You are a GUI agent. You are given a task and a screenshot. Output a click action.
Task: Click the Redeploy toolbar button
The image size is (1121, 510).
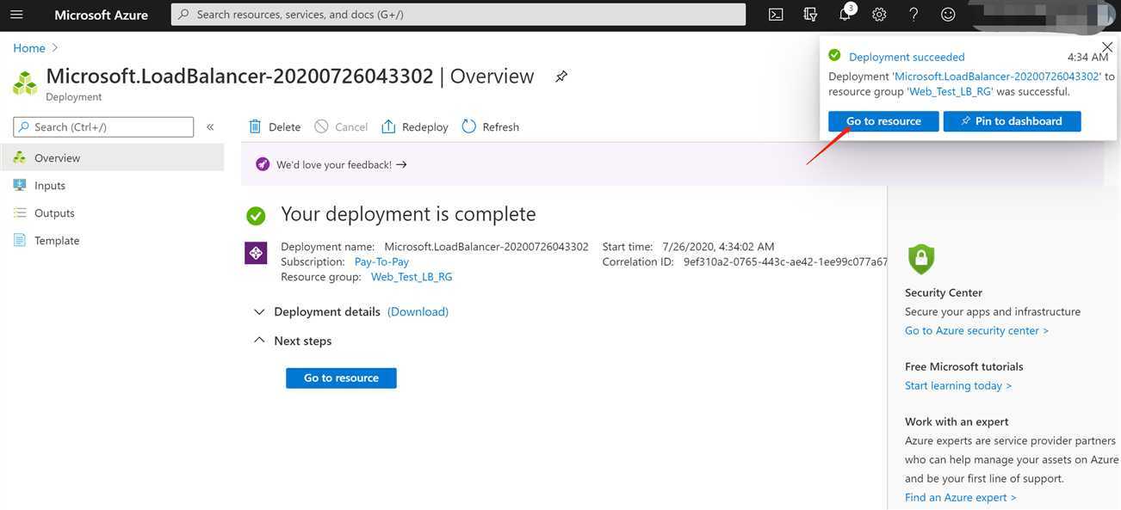[x=415, y=126]
